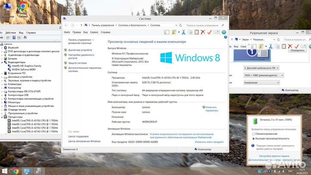Open the Альбомная orientation dropdown

(x=262, y=83)
